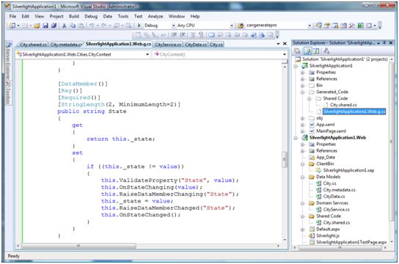Open Server Explorer from the left sidebar

8,62
